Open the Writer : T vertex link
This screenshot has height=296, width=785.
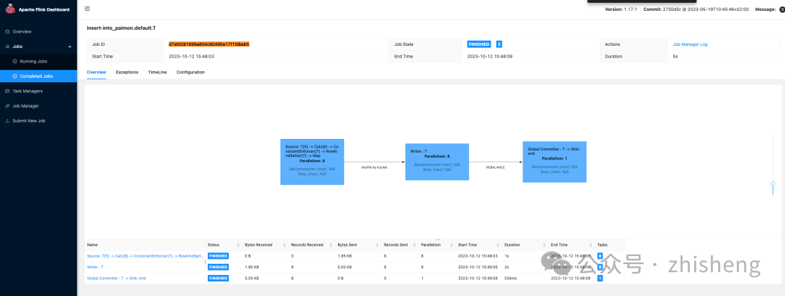[x=95, y=267]
